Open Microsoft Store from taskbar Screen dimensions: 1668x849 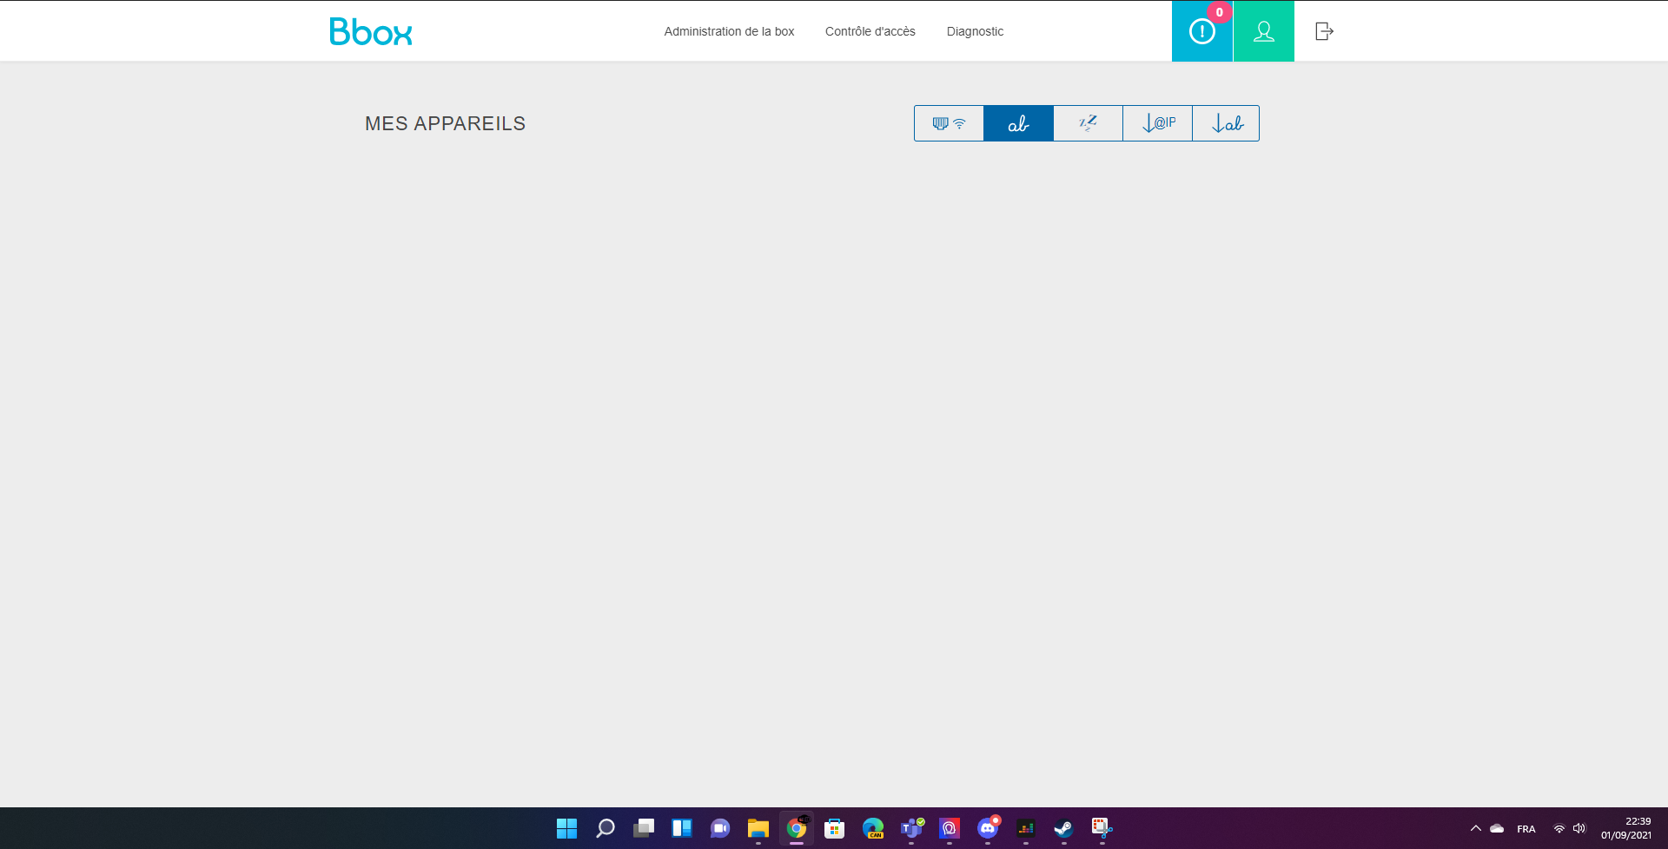[835, 828]
